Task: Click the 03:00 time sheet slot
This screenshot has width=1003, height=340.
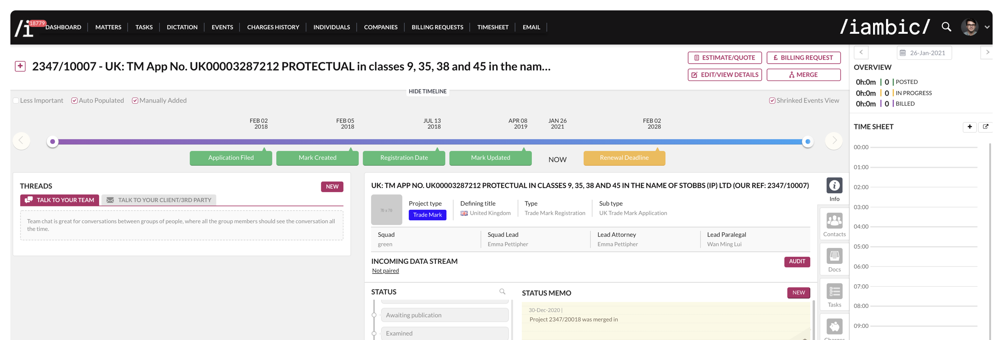Action: [x=924, y=207]
